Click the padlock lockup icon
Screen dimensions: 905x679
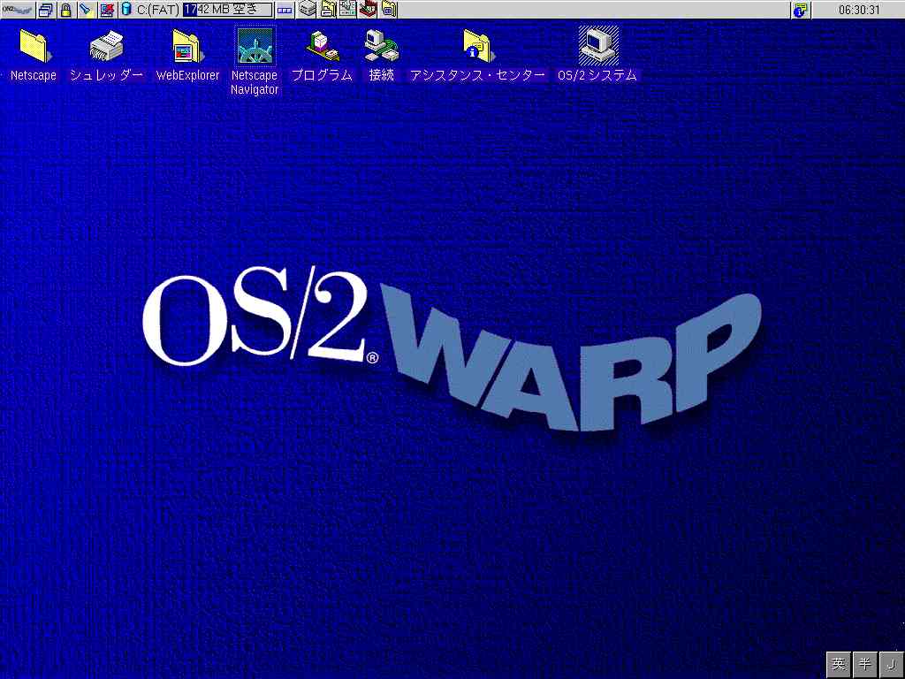click(x=65, y=10)
